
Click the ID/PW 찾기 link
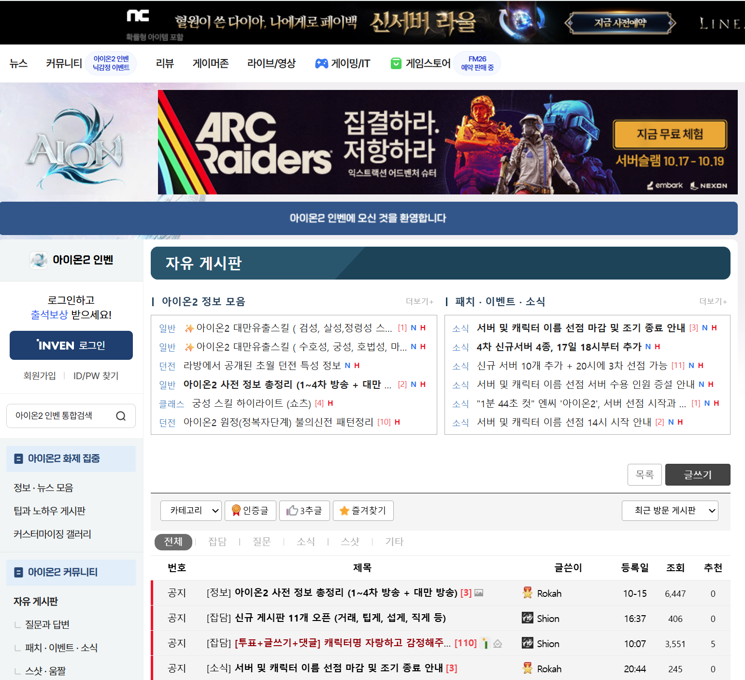[96, 376]
